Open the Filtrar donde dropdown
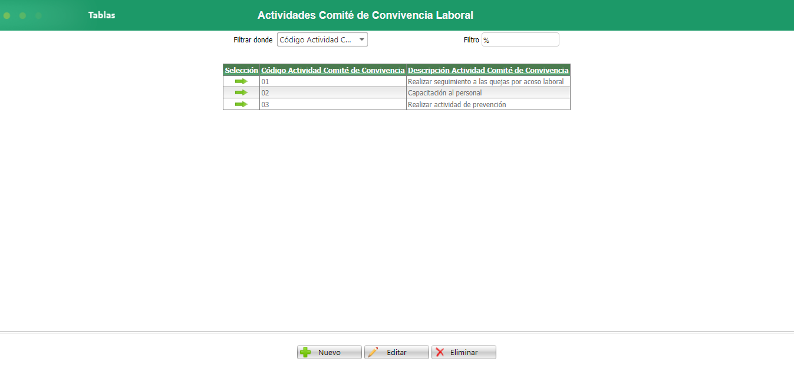The height and width of the screenshot is (381, 794). click(x=322, y=39)
